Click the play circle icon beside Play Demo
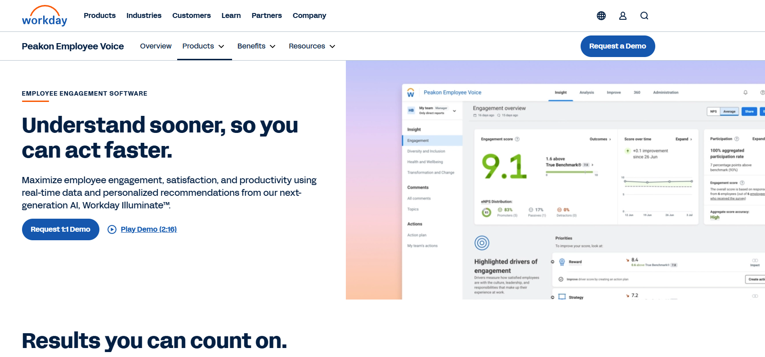This screenshot has width=765, height=357. (112, 229)
